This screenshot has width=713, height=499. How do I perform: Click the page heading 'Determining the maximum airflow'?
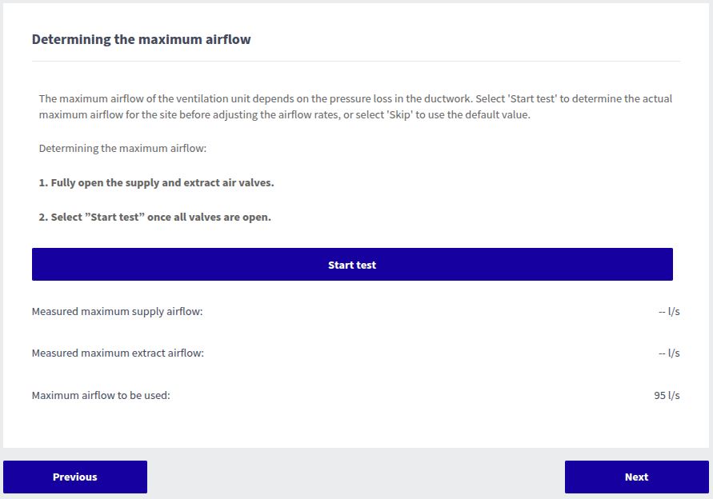click(141, 39)
